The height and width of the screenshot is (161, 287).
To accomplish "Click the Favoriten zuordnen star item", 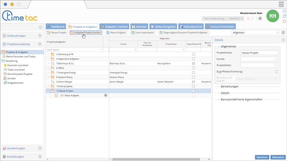I will (18, 65).
